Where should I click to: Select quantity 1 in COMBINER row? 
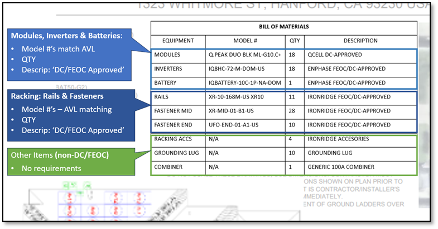point(290,167)
